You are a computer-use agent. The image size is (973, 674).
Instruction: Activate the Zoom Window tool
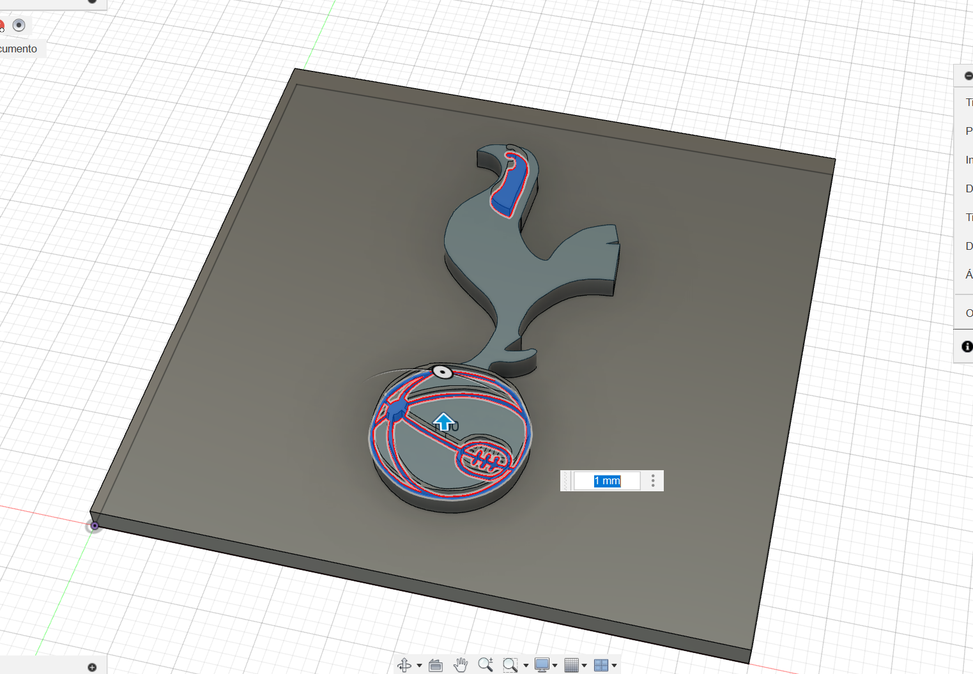tap(510, 665)
